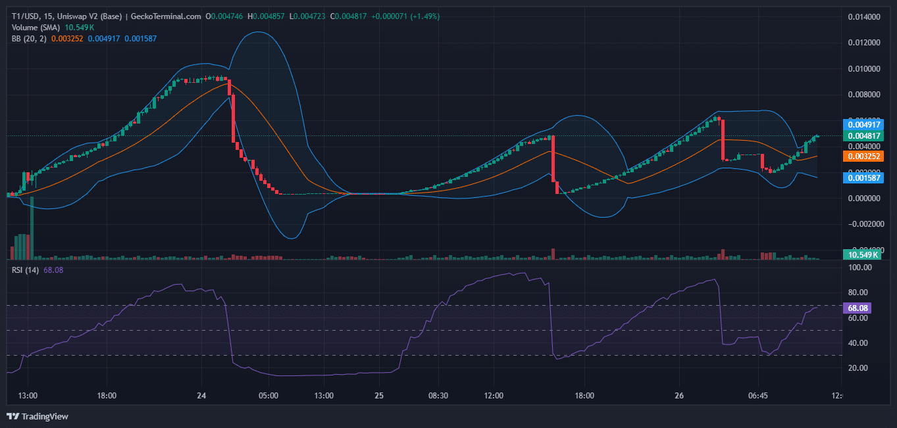Click the H0.004857 high value
This screenshot has height=428, width=897.
(x=266, y=16)
